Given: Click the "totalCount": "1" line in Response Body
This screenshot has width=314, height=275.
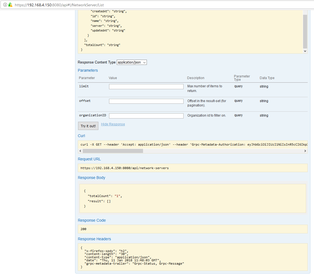Looking at the screenshot, I should pyautogui.click(x=105, y=196).
